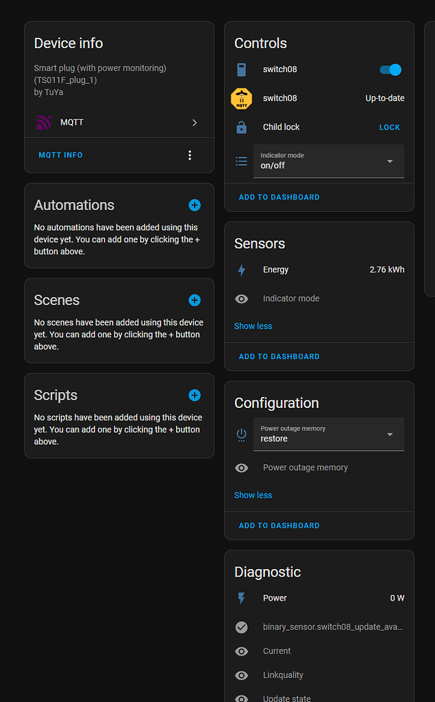Image resolution: width=435 pixels, height=702 pixels.
Task: Click the yellow MQTT update icon
Action: pos(241,99)
